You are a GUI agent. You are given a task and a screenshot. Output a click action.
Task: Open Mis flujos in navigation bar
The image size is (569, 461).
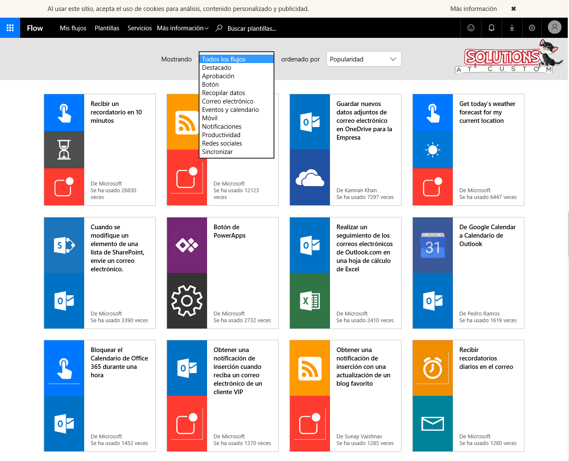[73, 28]
